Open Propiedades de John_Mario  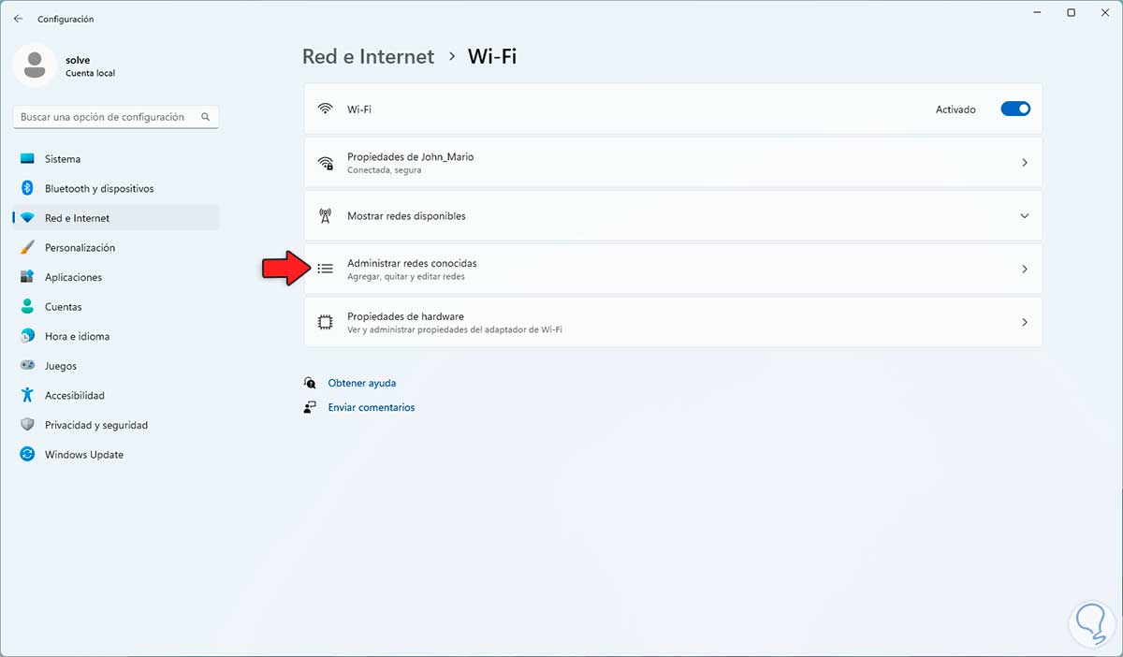(x=673, y=163)
